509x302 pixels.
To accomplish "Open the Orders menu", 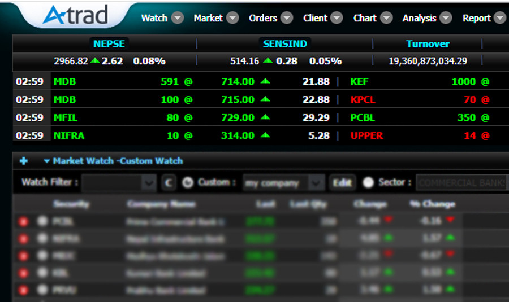I will click(x=263, y=18).
